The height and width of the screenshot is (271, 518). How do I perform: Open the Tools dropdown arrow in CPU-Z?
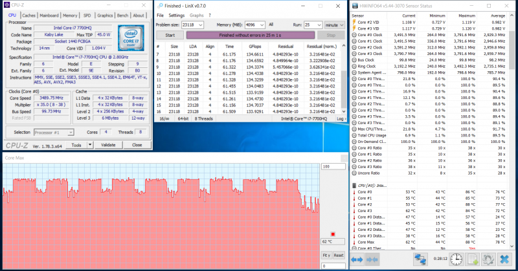pos(90,145)
